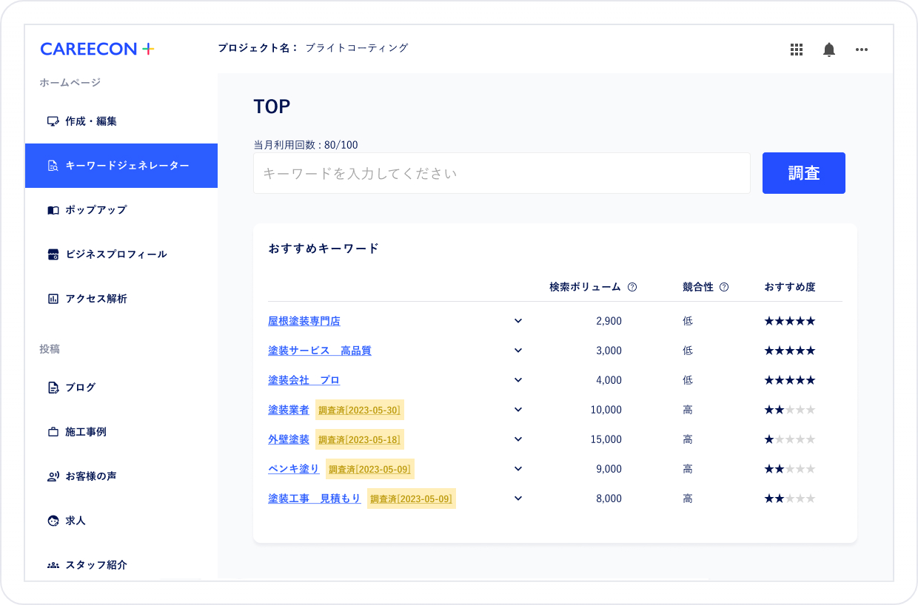Show the 検索ボリューム help tooltip

pos(633,286)
